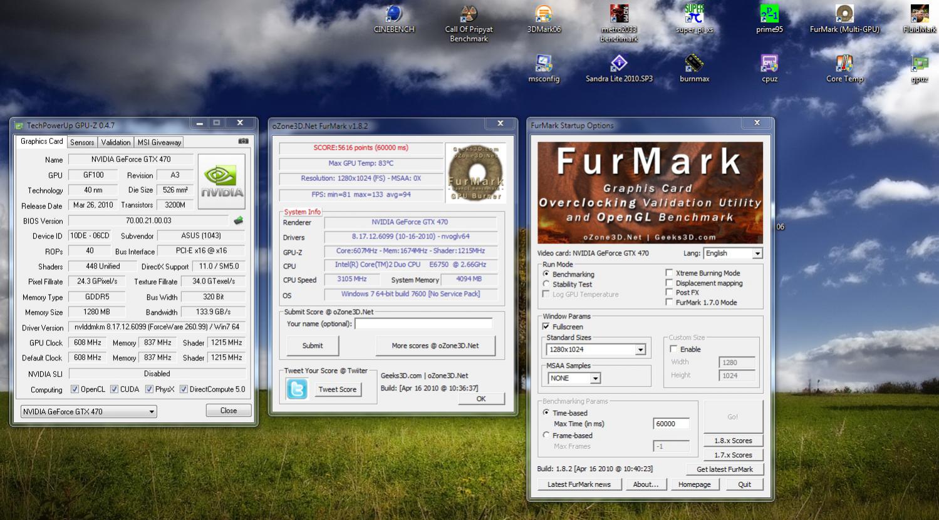Screen dimensions: 939x520
Task: Toggle the PhysX checkbox in GPU-Z
Action: (149, 389)
